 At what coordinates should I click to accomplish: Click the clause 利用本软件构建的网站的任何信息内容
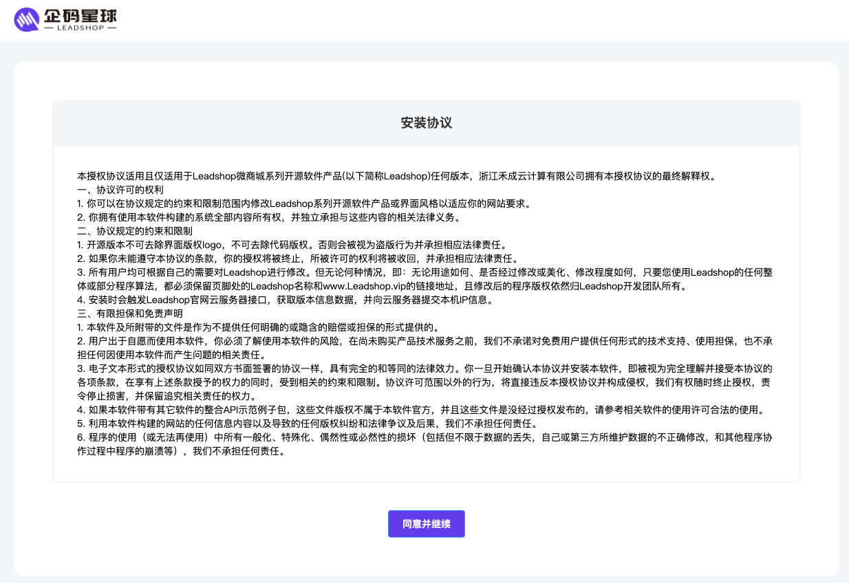pyautogui.click(x=307, y=423)
